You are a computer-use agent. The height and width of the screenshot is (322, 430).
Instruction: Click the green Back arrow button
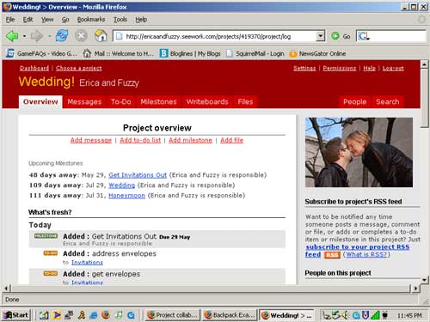click(x=12, y=36)
